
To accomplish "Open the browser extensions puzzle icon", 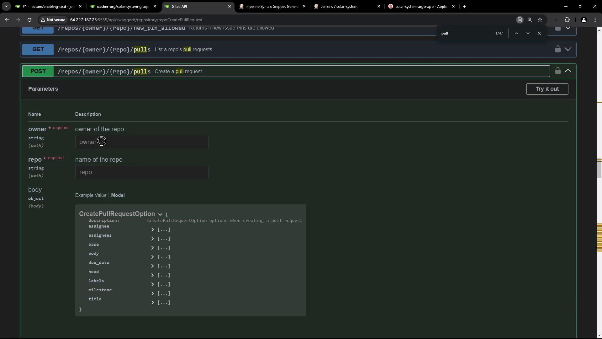I will pyautogui.click(x=567, y=20).
